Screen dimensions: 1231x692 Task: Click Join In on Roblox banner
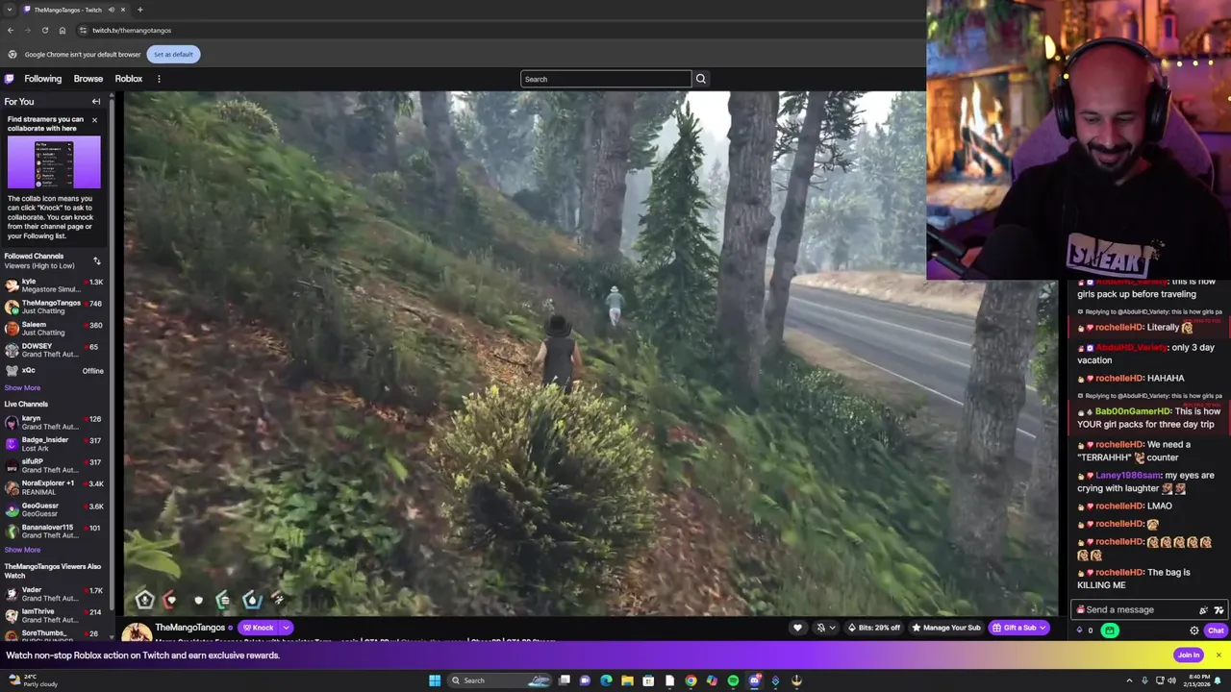point(1189,655)
